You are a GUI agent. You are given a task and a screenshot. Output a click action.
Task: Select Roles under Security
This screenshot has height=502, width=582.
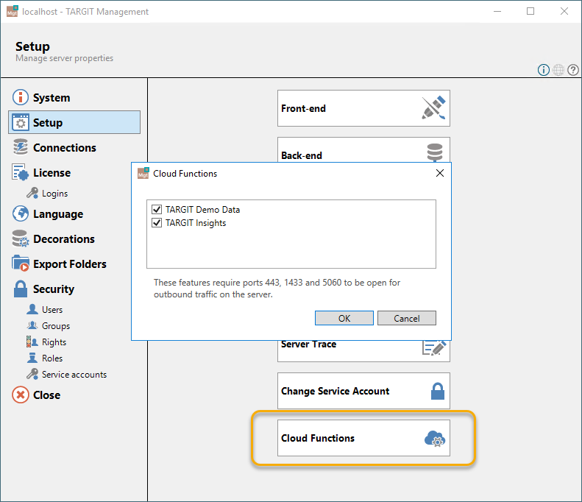click(x=52, y=358)
